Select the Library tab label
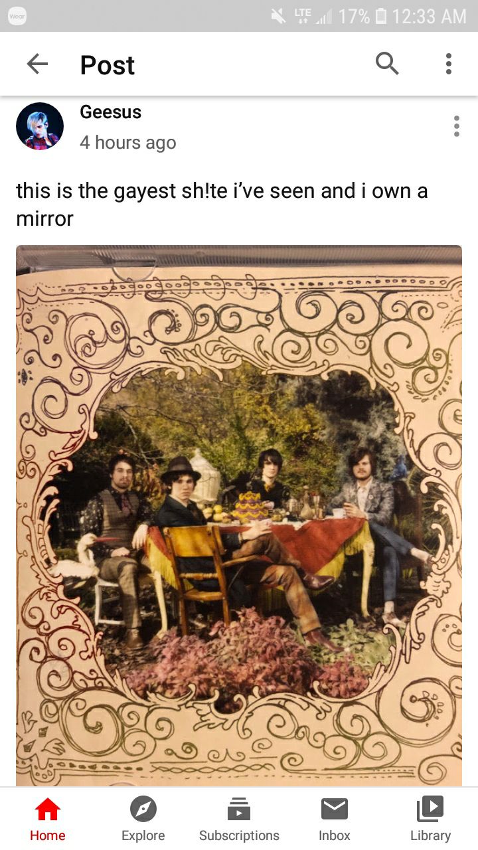478x850 pixels. point(430,835)
